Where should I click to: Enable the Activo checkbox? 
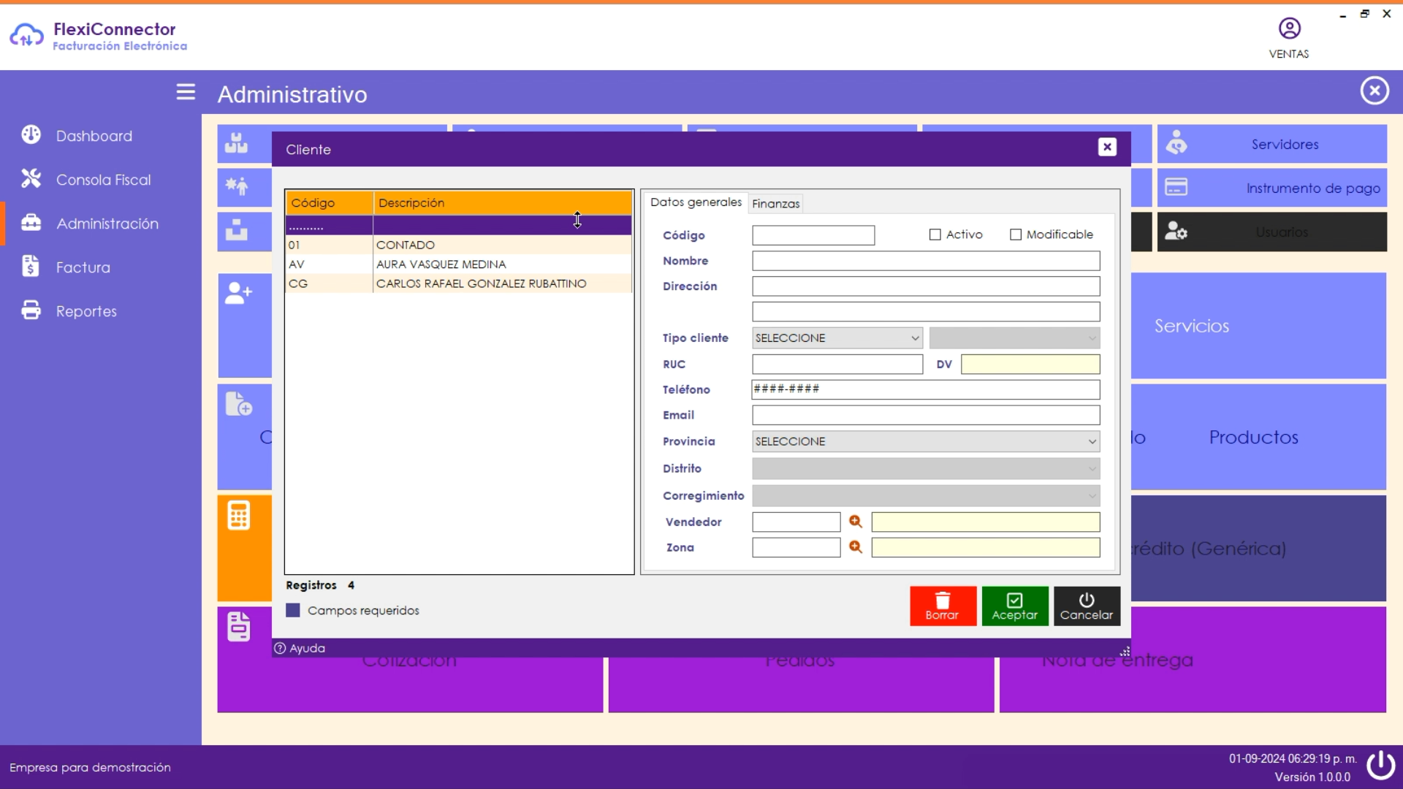pos(935,235)
